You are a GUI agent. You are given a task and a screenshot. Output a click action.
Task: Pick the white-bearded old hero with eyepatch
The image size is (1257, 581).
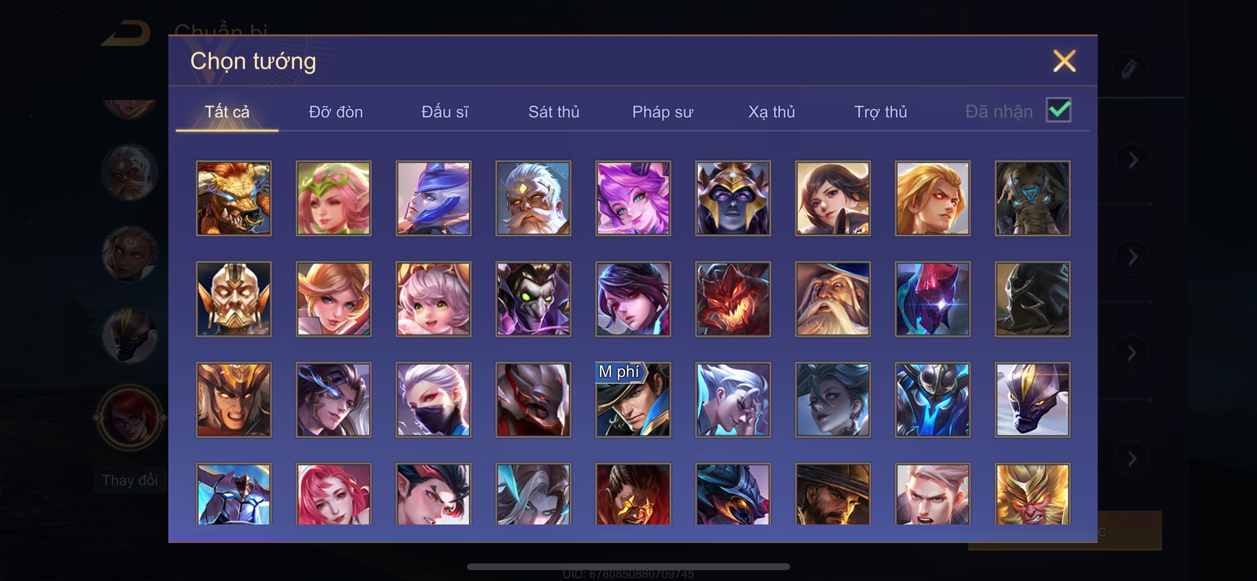point(533,198)
